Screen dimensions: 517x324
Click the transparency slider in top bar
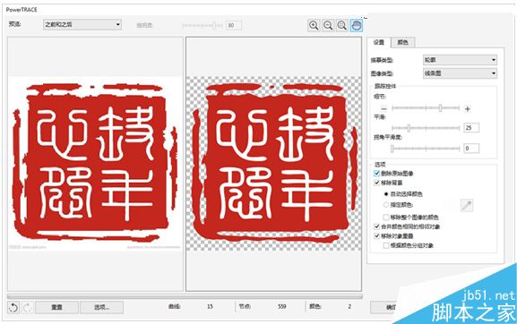click(x=202, y=25)
